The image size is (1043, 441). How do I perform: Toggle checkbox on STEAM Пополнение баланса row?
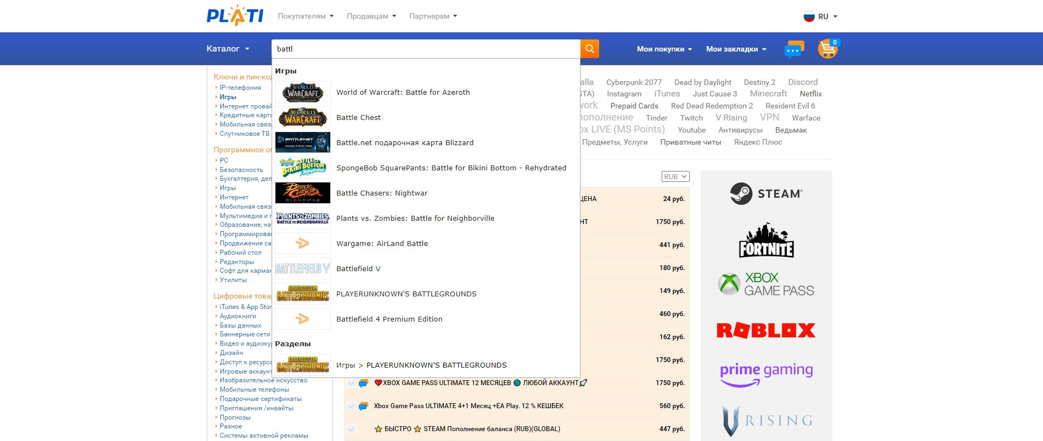[352, 429]
